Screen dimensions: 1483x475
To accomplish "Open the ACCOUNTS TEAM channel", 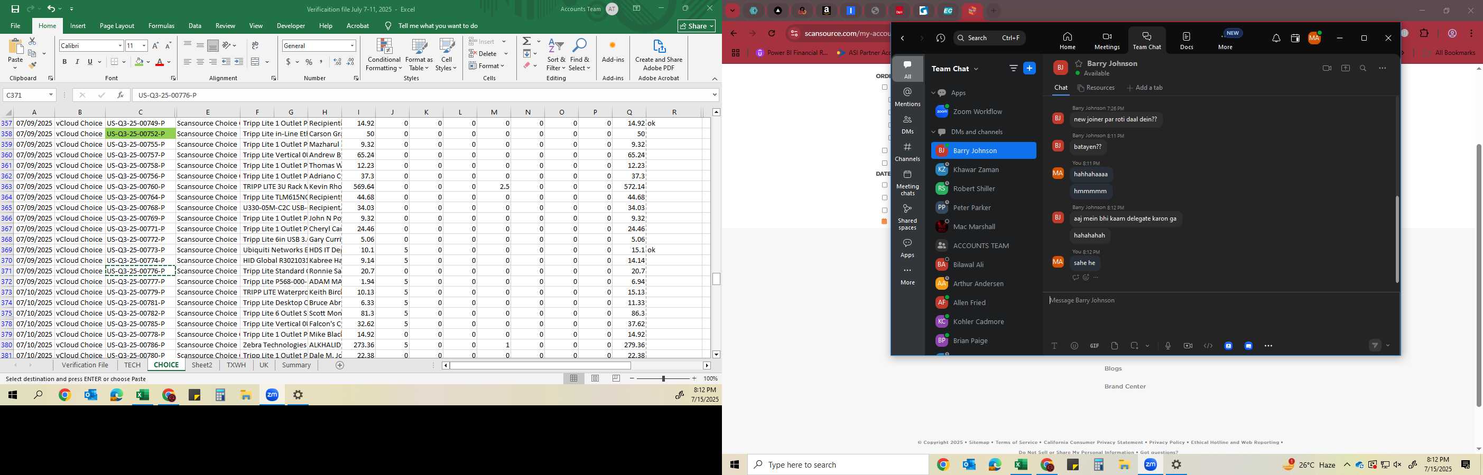I will pyautogui.click(x=983, y=245).
